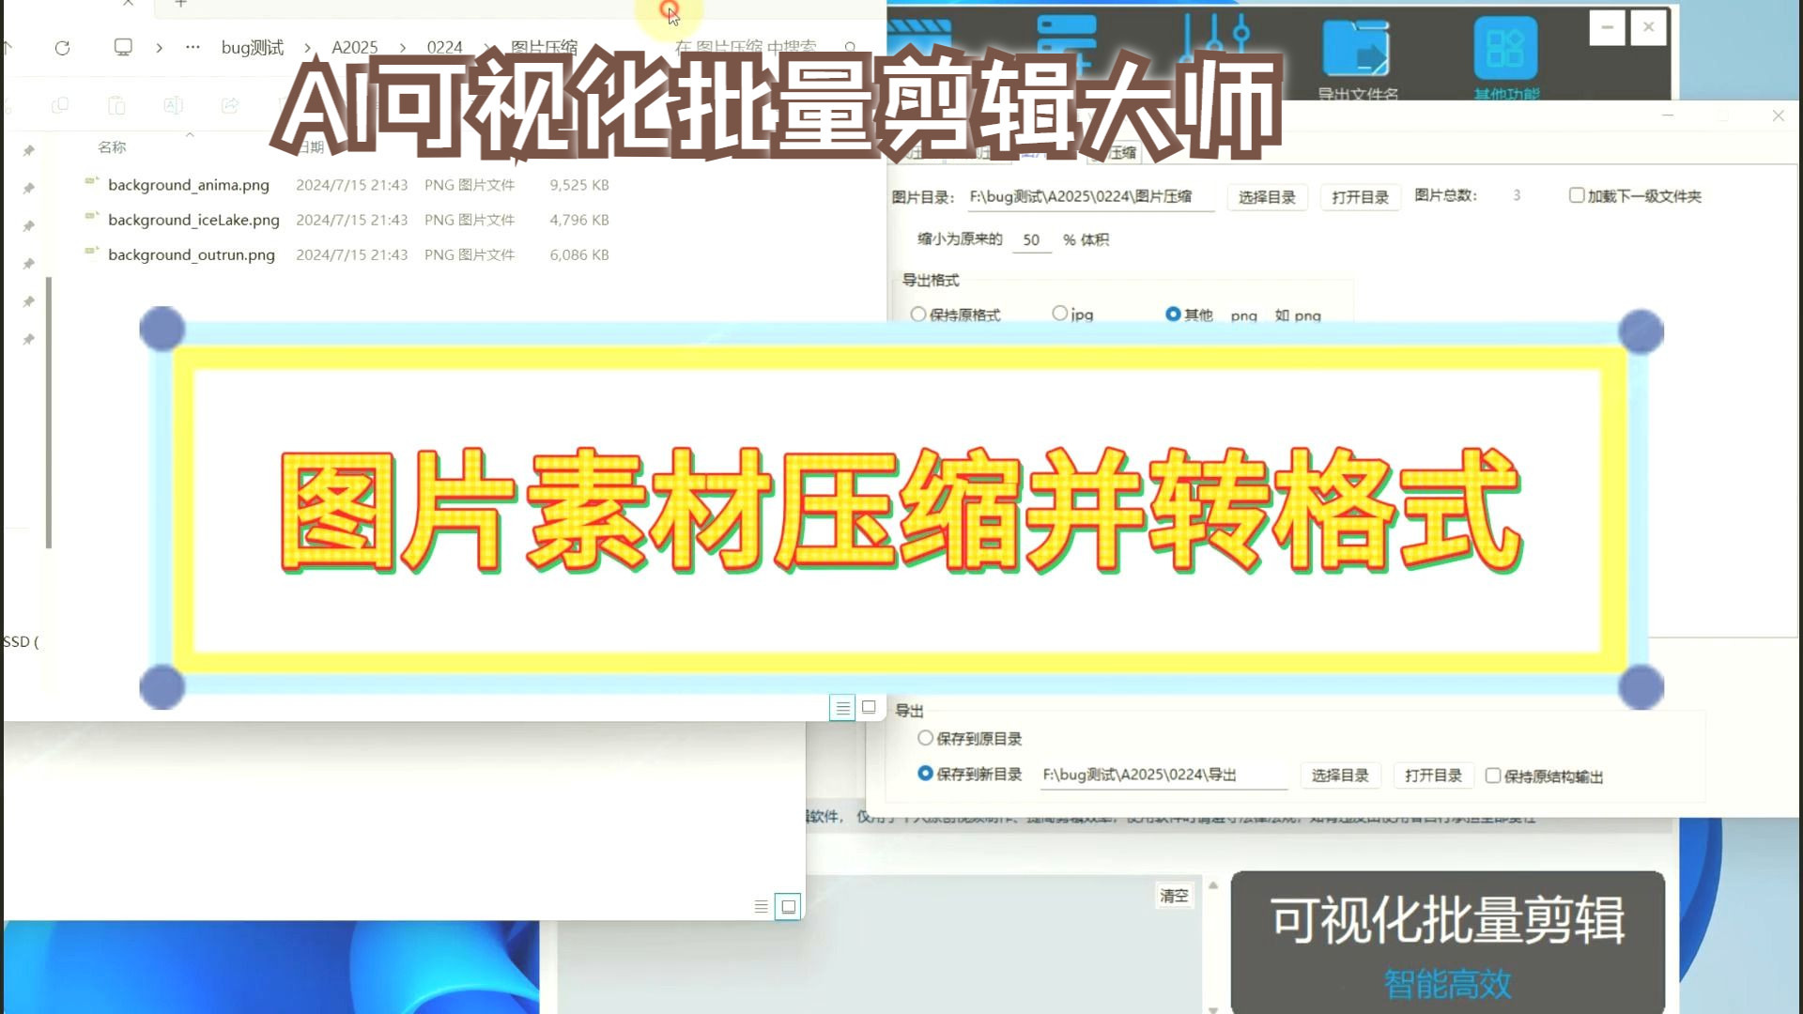
Task: Enable 加载下一级文件夹 checkbox
Action: [x=1577, y=195]
